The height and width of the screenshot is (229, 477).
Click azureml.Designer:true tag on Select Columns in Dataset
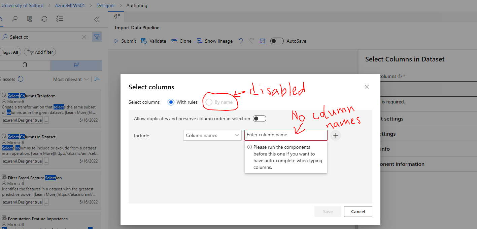(22, 161)
